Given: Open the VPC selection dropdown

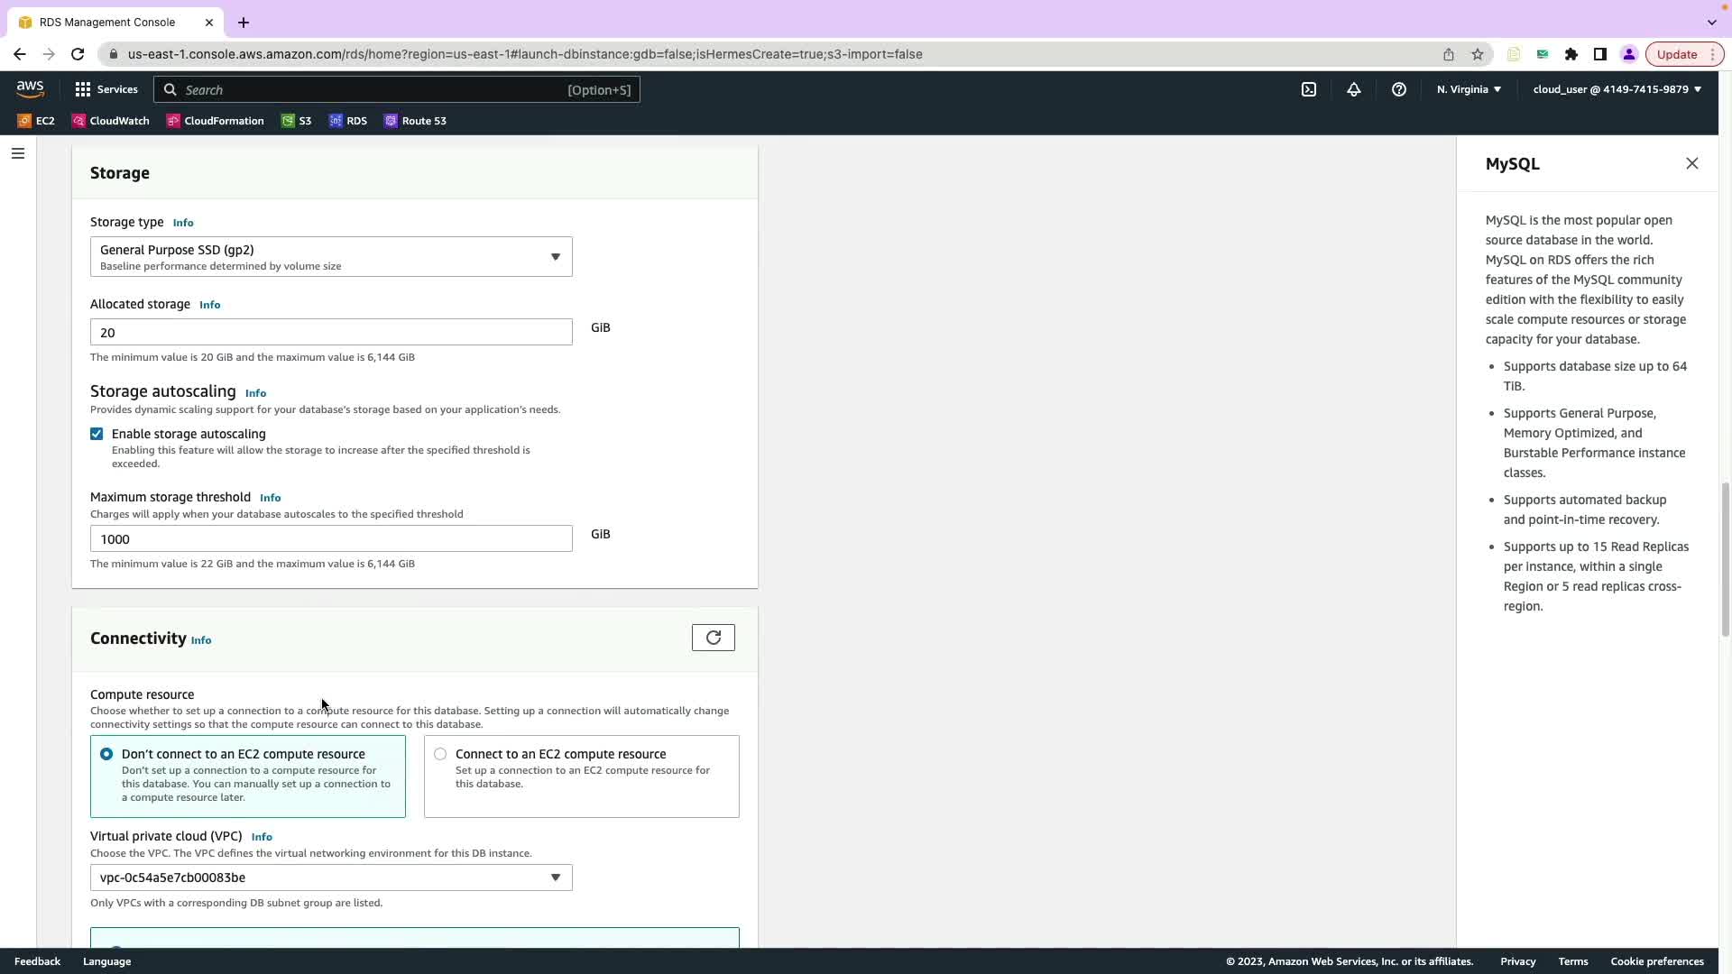Looking at the screenshot, I should tap(331, 878).
